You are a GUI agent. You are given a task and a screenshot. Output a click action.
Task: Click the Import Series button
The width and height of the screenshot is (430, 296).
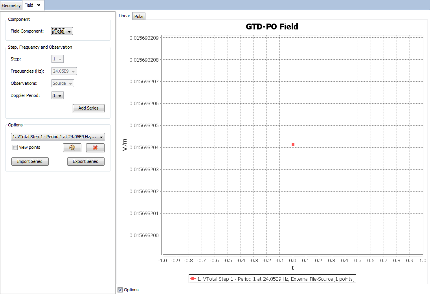pos(30,161)
